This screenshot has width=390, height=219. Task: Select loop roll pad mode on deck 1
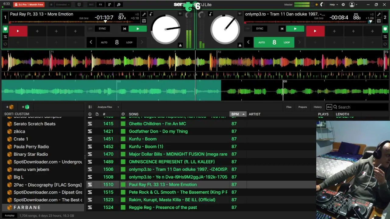point(5,44)
